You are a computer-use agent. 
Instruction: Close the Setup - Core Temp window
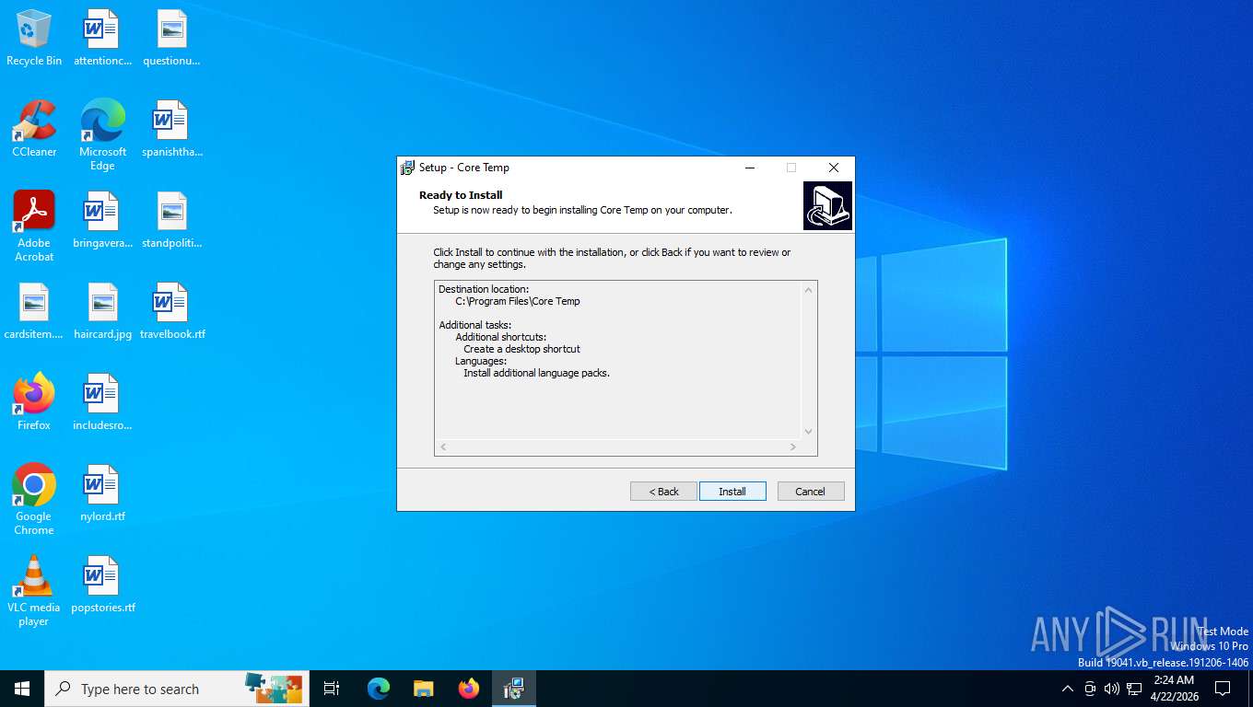pyautogui.click(x=834, y=168)
